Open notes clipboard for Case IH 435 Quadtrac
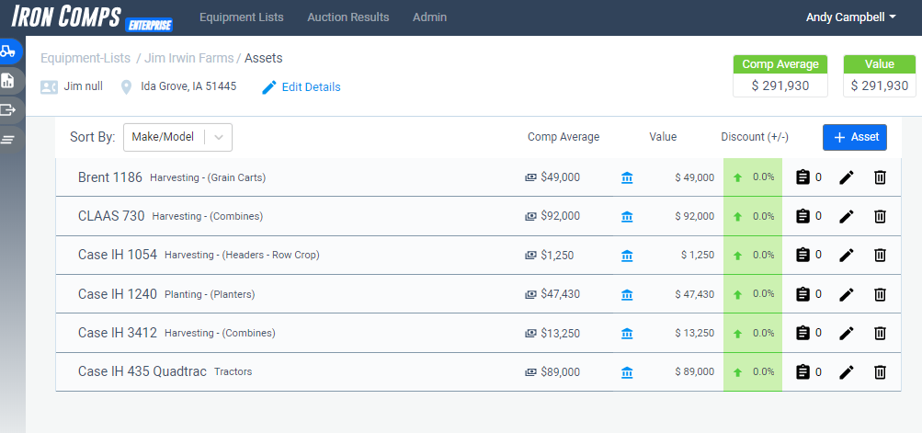This screenshot has height=433, width=922. (802, 371)
